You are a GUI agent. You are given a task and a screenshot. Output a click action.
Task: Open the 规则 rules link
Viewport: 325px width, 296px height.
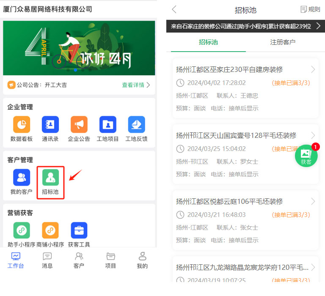[x=310, y=10]
